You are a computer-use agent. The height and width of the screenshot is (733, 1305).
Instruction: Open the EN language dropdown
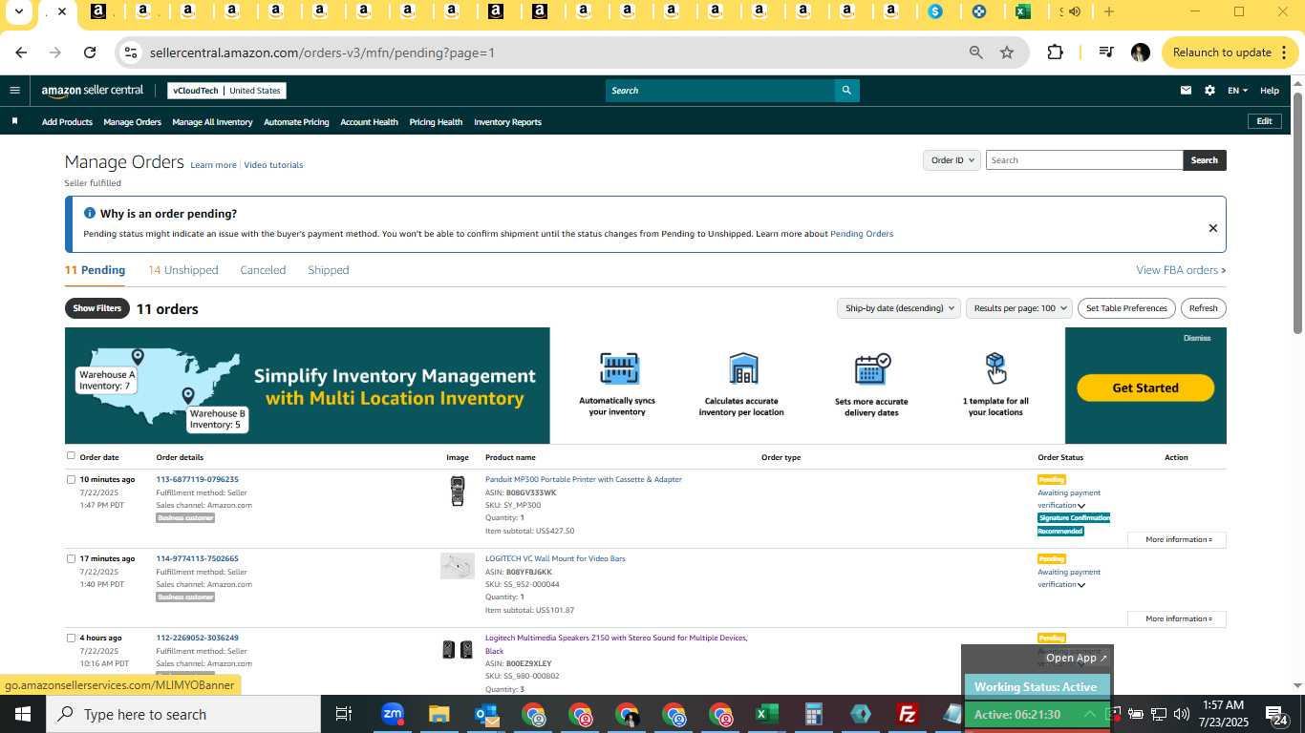coord(1237,91)
